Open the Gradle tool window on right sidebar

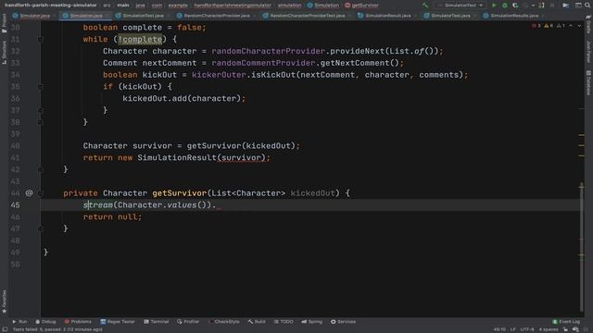(588, 25)
